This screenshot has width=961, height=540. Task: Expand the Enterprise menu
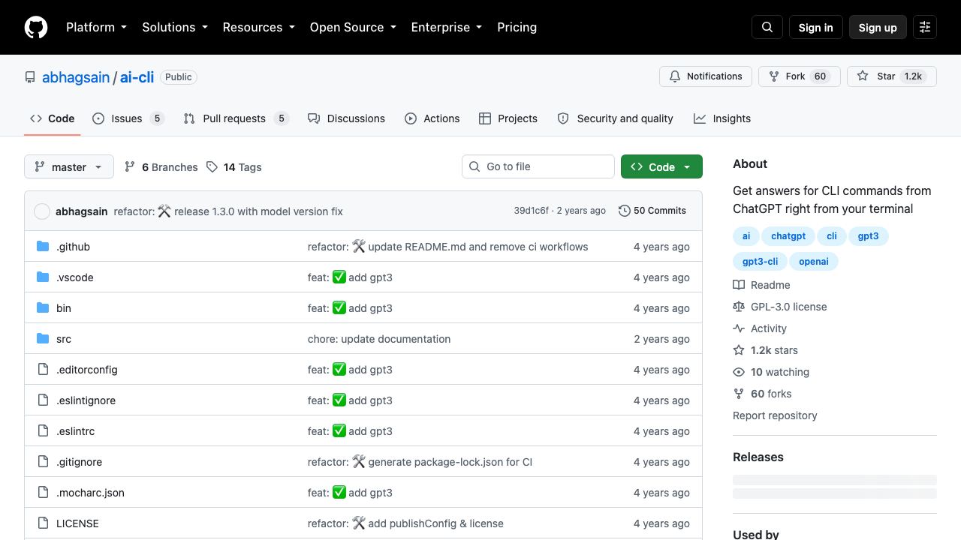tap(447, 27)
